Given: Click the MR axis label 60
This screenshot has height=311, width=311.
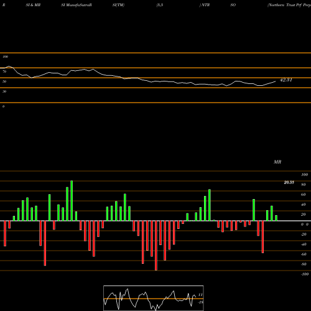Looking at the screenshot, I should [x=304, y=195].
